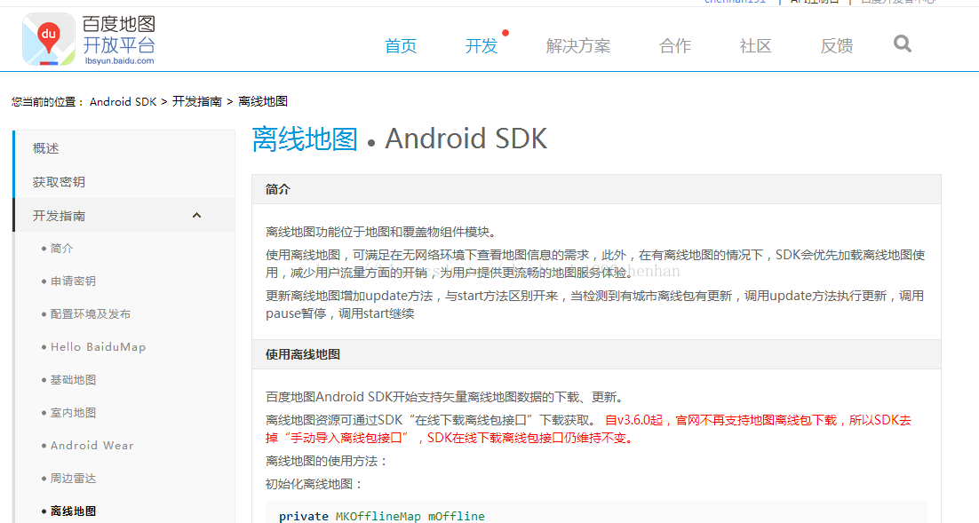Open the 简介 sidebar sub-item
The image size is (979, 523).
pyautogui.click(x=62, y=249)
